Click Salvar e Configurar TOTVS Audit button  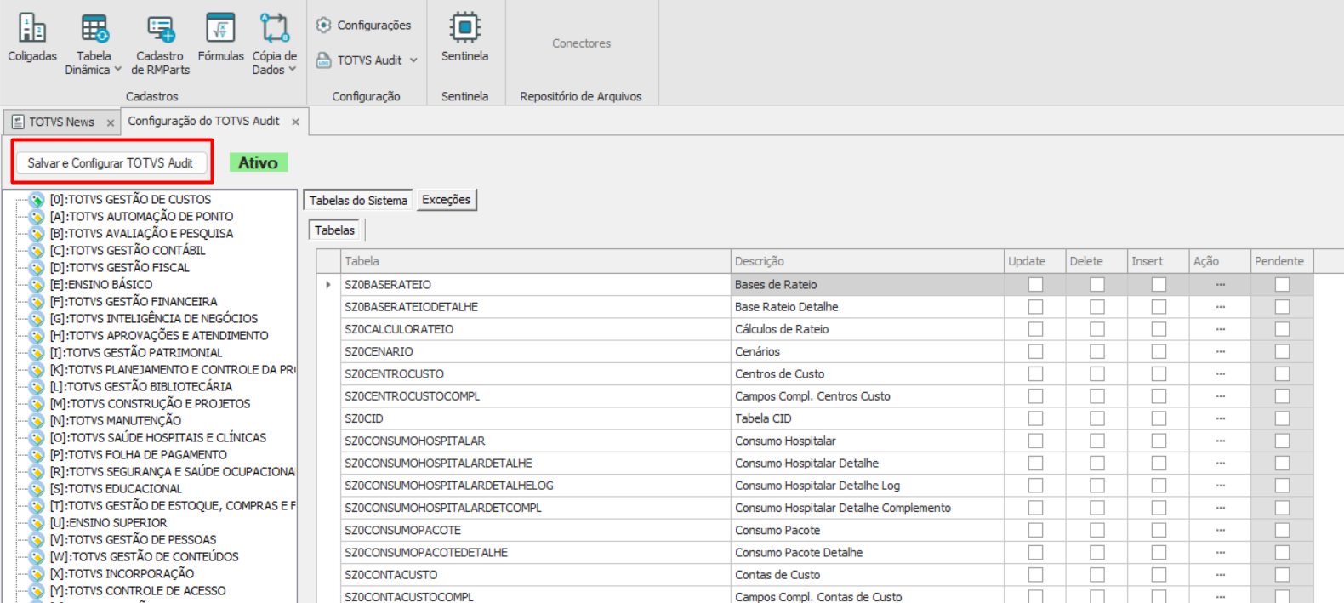click(111, 163)
